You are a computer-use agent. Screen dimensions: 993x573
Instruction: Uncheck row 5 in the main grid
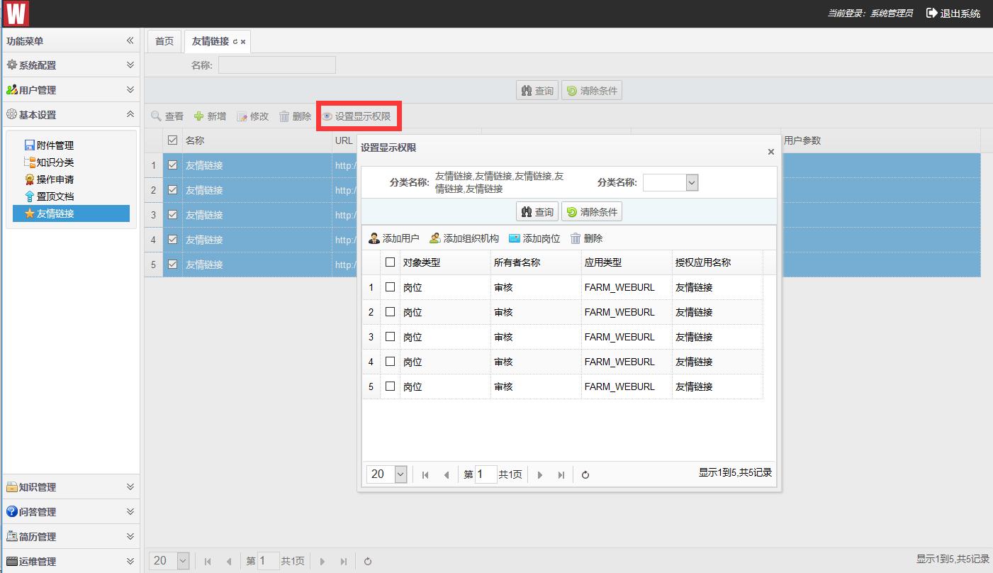(x=172, y=265)
